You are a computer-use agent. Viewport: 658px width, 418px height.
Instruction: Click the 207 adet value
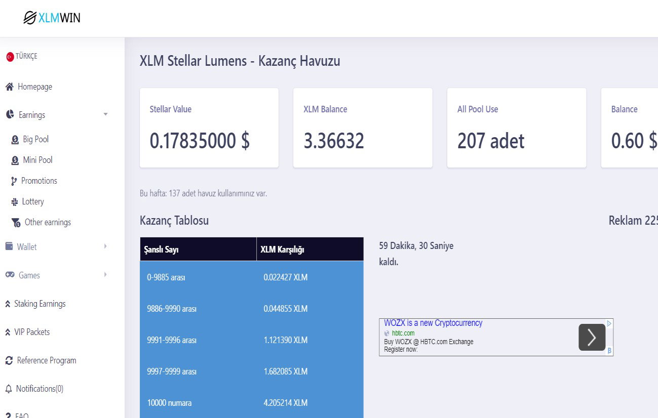[491, 141]
